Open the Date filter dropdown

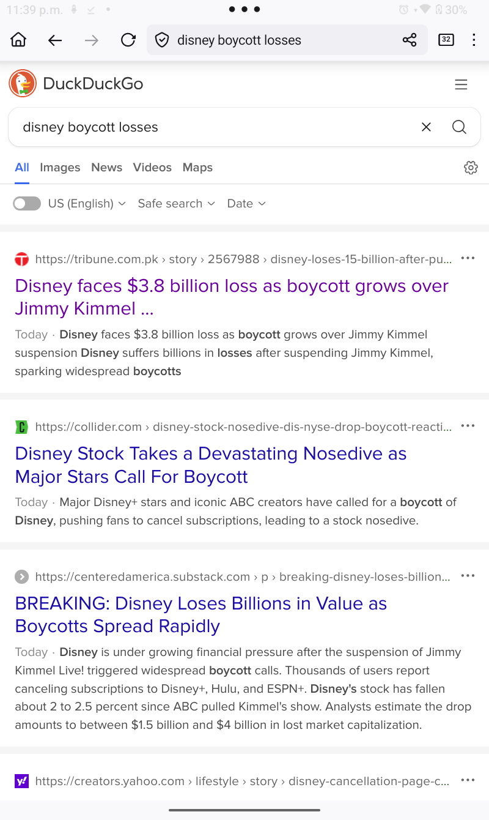coord(246,203)
